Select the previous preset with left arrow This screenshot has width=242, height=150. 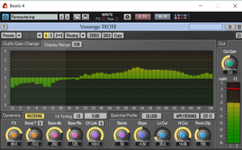pos(62,17)
